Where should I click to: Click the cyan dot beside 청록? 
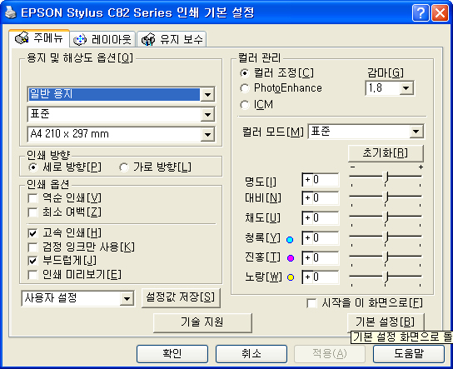click(290, 240)
